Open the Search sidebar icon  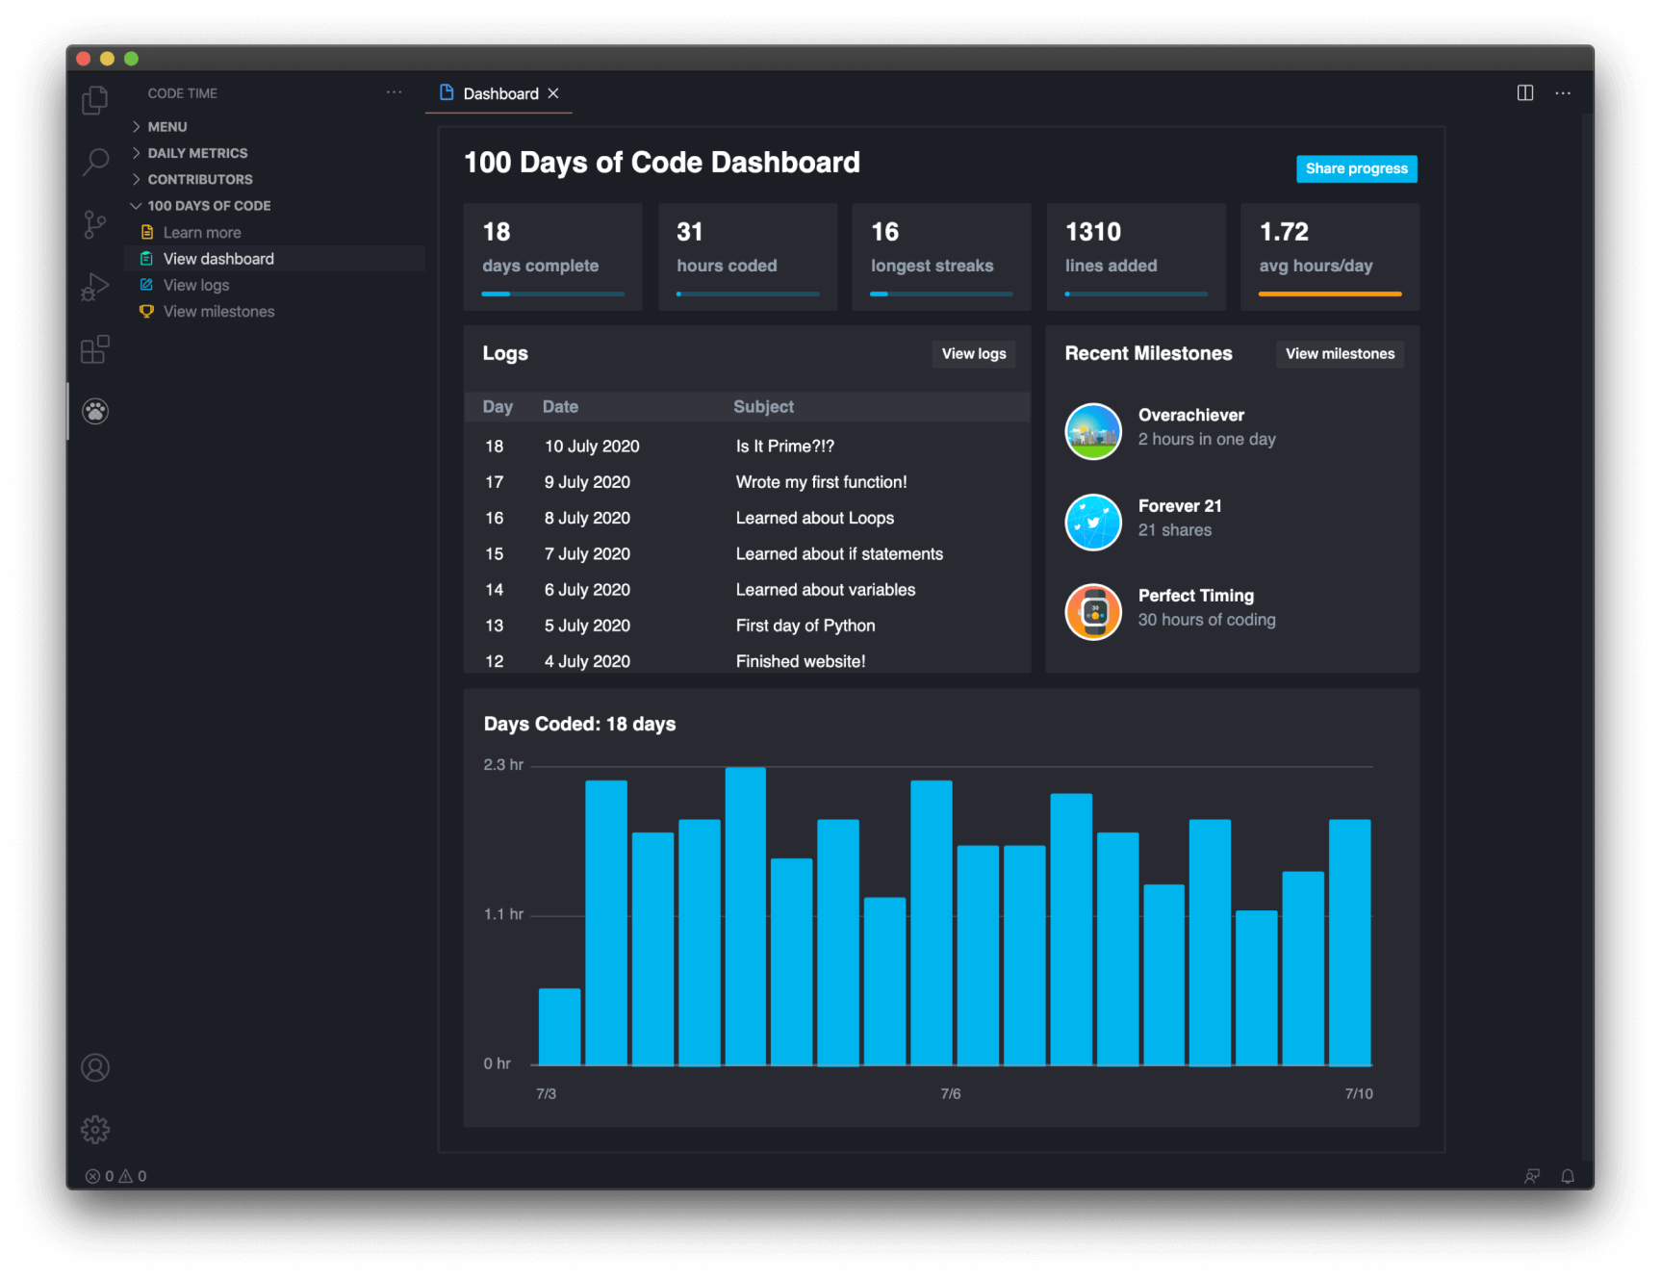click(94, 162)
